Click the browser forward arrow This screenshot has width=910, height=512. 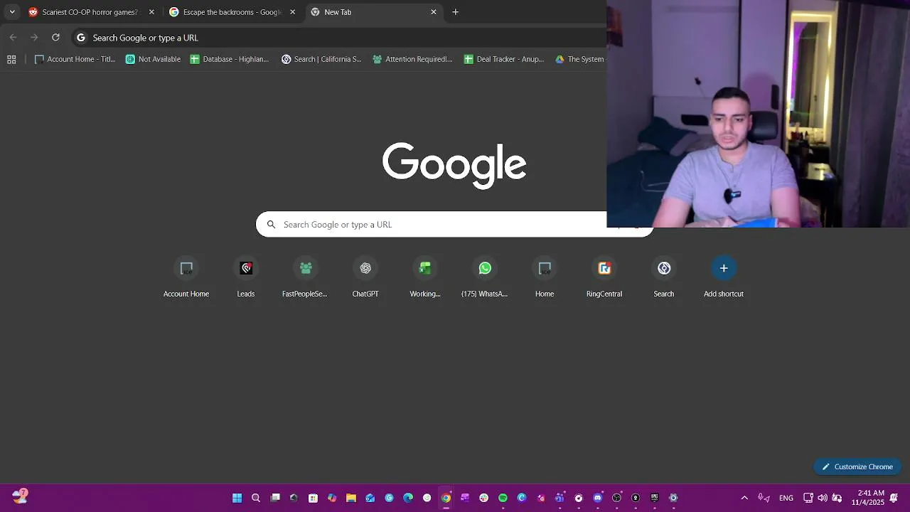point(34,38)
